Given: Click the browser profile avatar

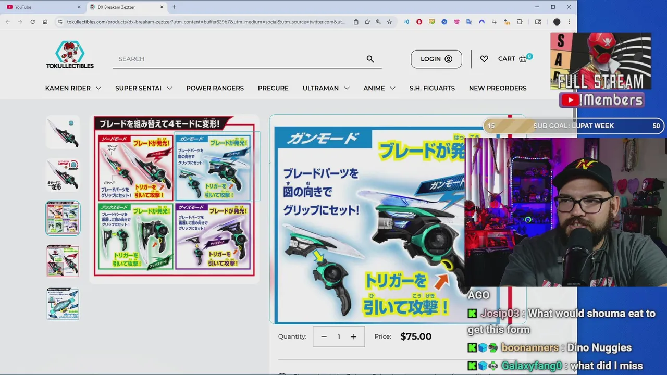Looking at the screenshot, I should pos(557,22).
